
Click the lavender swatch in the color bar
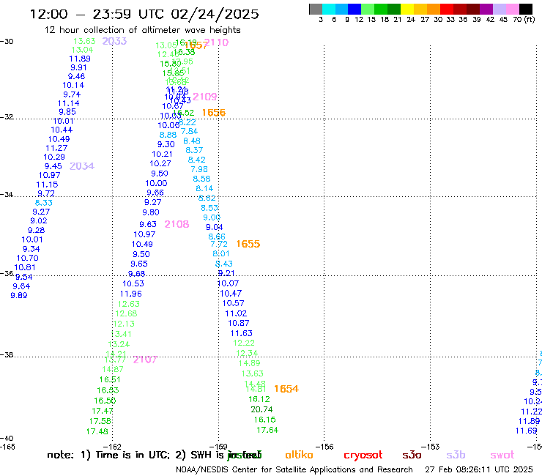point(500,9)
